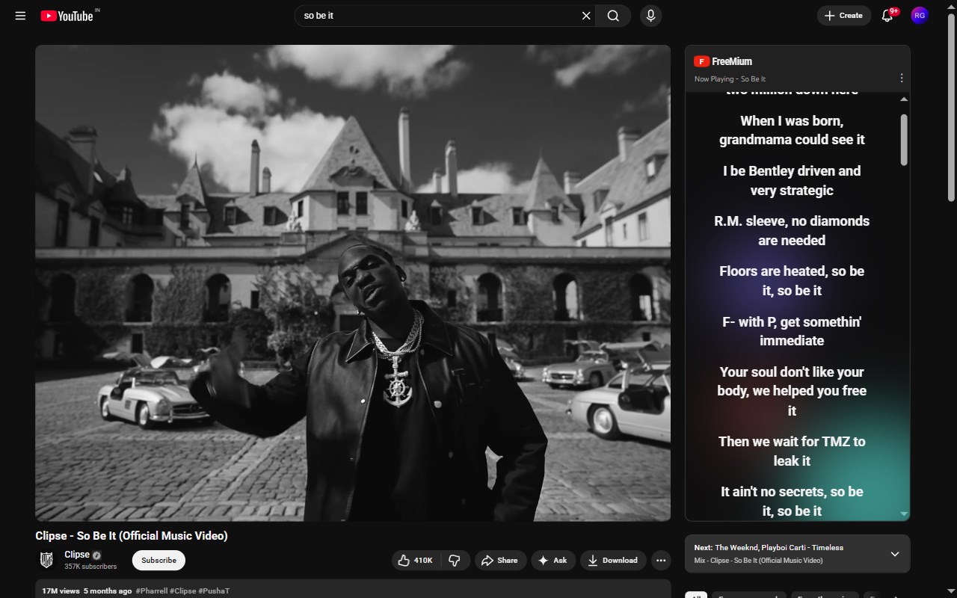The height and width of the screenshot is (598, 957).
Task: Click lyric 'When I was born, grandmama could see it'
Action: click(x=792, y=130)
